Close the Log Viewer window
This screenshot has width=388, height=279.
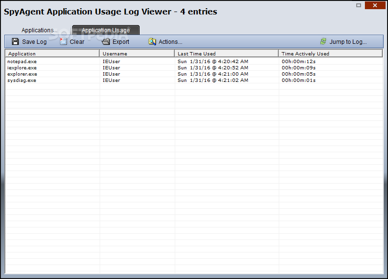coord(375,5)
